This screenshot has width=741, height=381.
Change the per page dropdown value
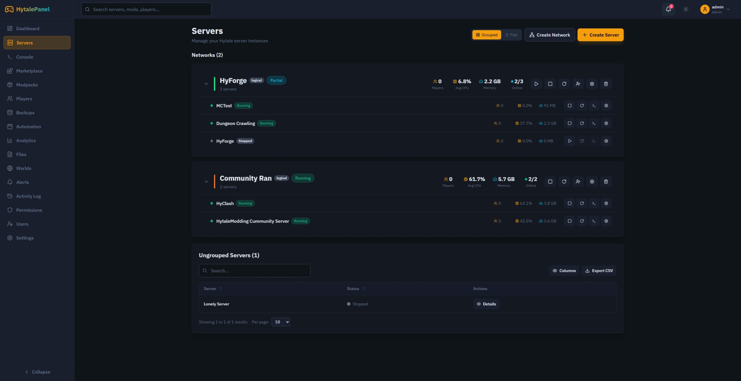280,322
